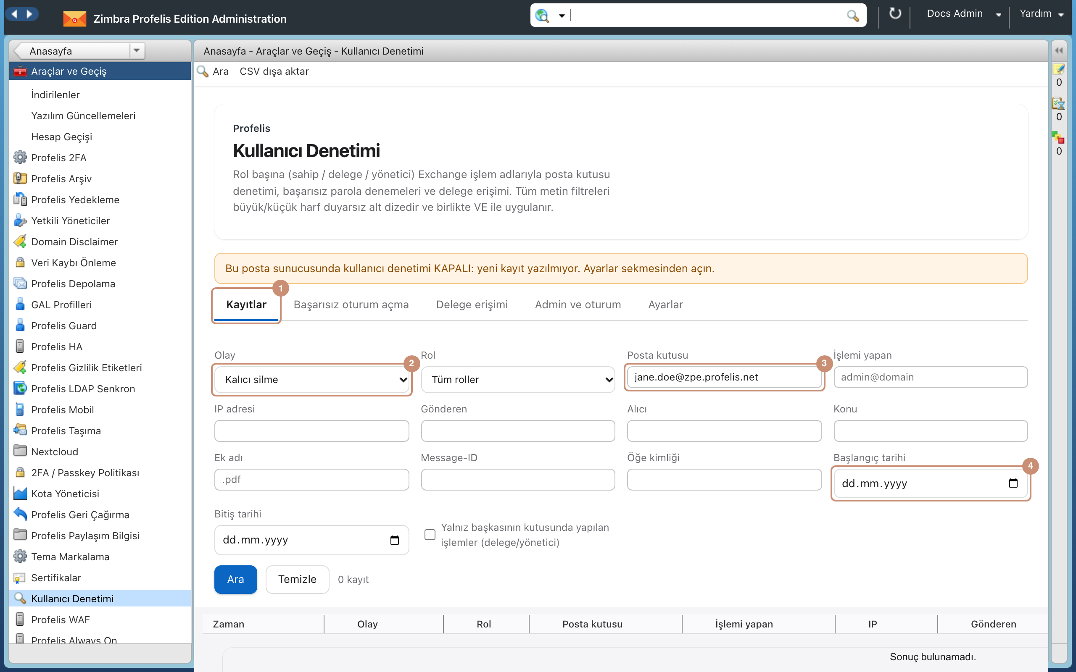
Task: Open the Olay dropdown showing Kalıcı silme
Action: coord(312,380)
